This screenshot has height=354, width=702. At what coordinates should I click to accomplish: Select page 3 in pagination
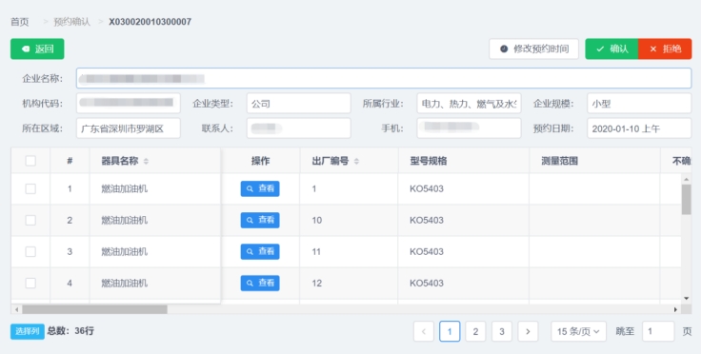(501, 331)
